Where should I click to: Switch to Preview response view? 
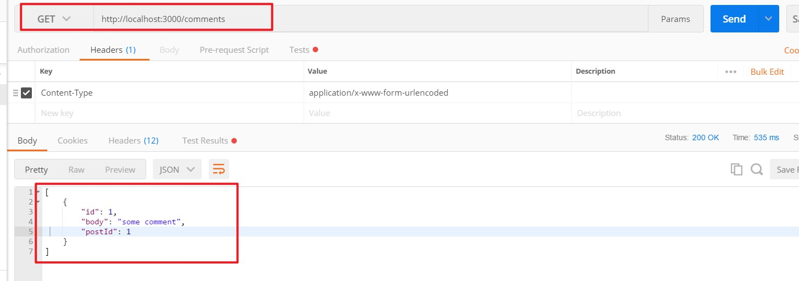(120, 169)
